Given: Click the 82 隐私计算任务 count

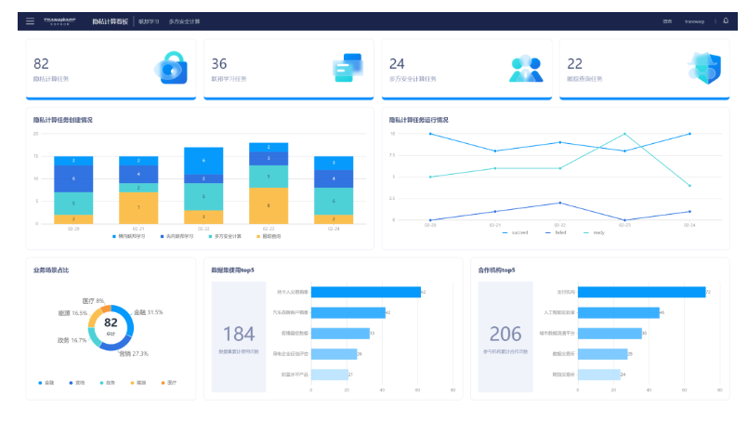Looking at the screenshot, I should (42, 63).
